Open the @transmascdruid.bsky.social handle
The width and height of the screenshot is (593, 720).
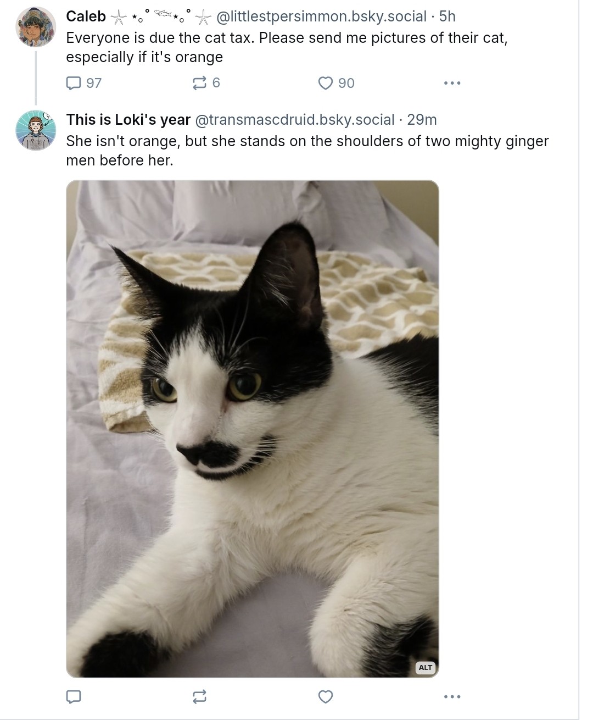tap(295, 120)
